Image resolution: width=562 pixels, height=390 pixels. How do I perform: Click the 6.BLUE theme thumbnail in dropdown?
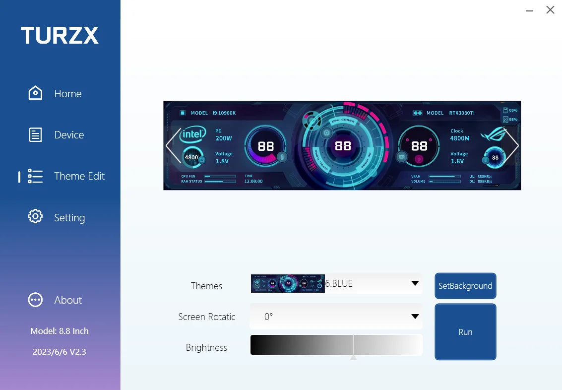[x=288, y=283]
